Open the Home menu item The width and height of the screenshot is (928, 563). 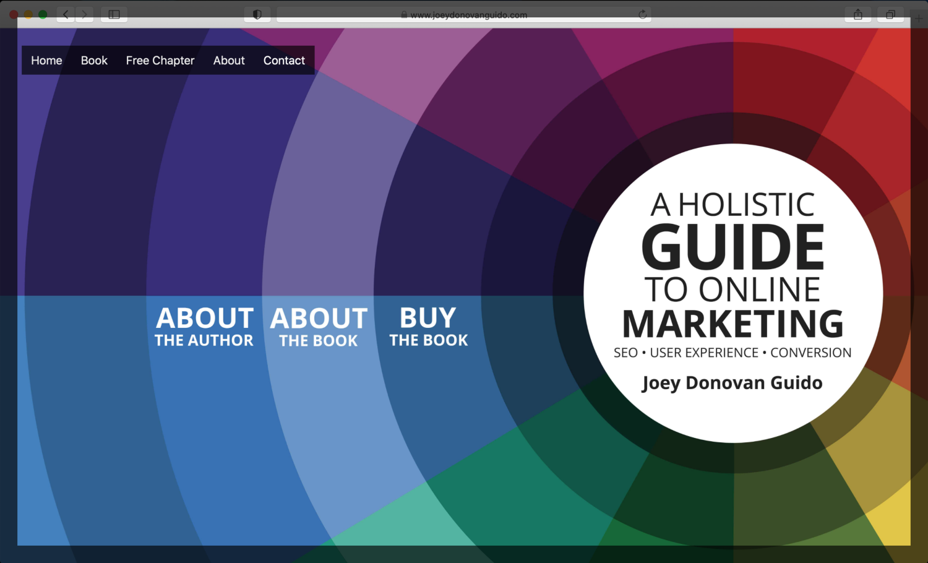[x=46, y=61]
